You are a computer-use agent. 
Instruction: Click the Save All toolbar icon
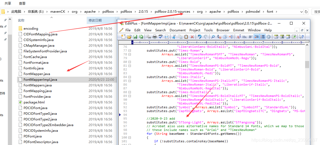141,37
